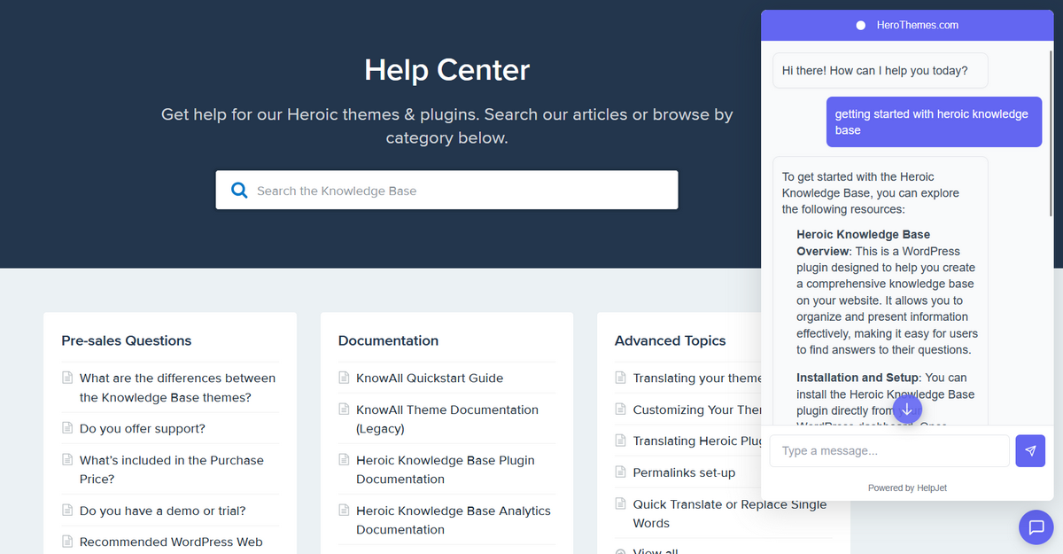Open KnowAll Theme Documentation (Legacy)
The image size is (1063, 554).
tap(447, 418)
